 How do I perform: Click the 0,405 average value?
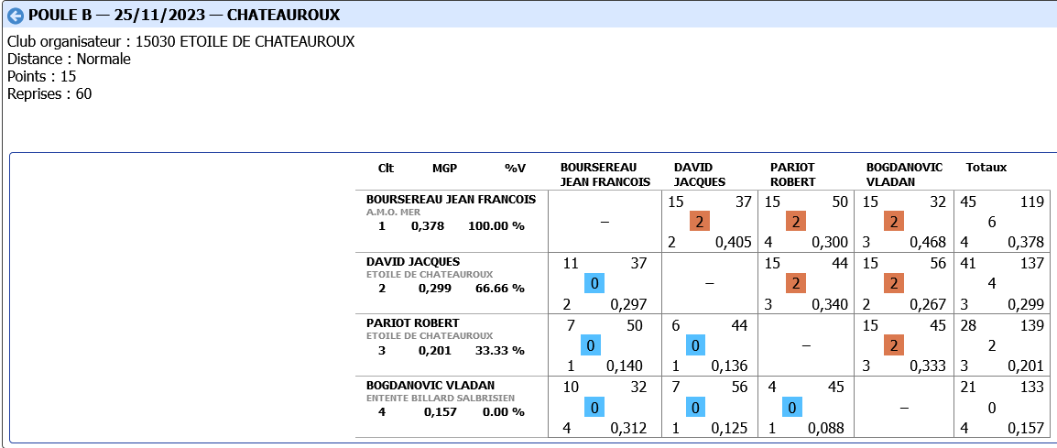tap(734, 242)
